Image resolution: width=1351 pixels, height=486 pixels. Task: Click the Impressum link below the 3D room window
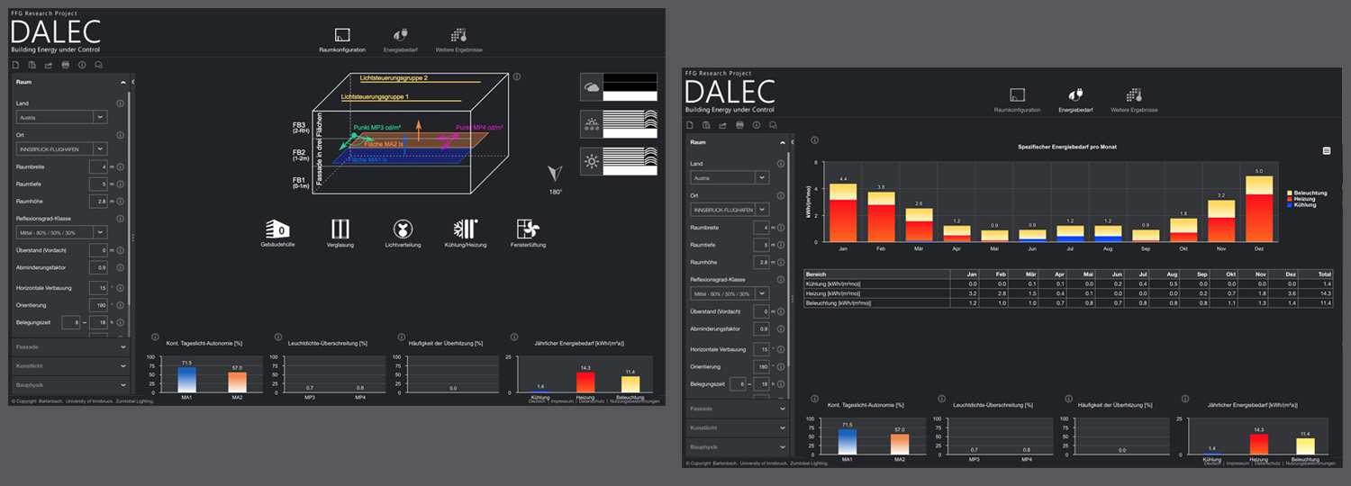click(x=561, y=401)
